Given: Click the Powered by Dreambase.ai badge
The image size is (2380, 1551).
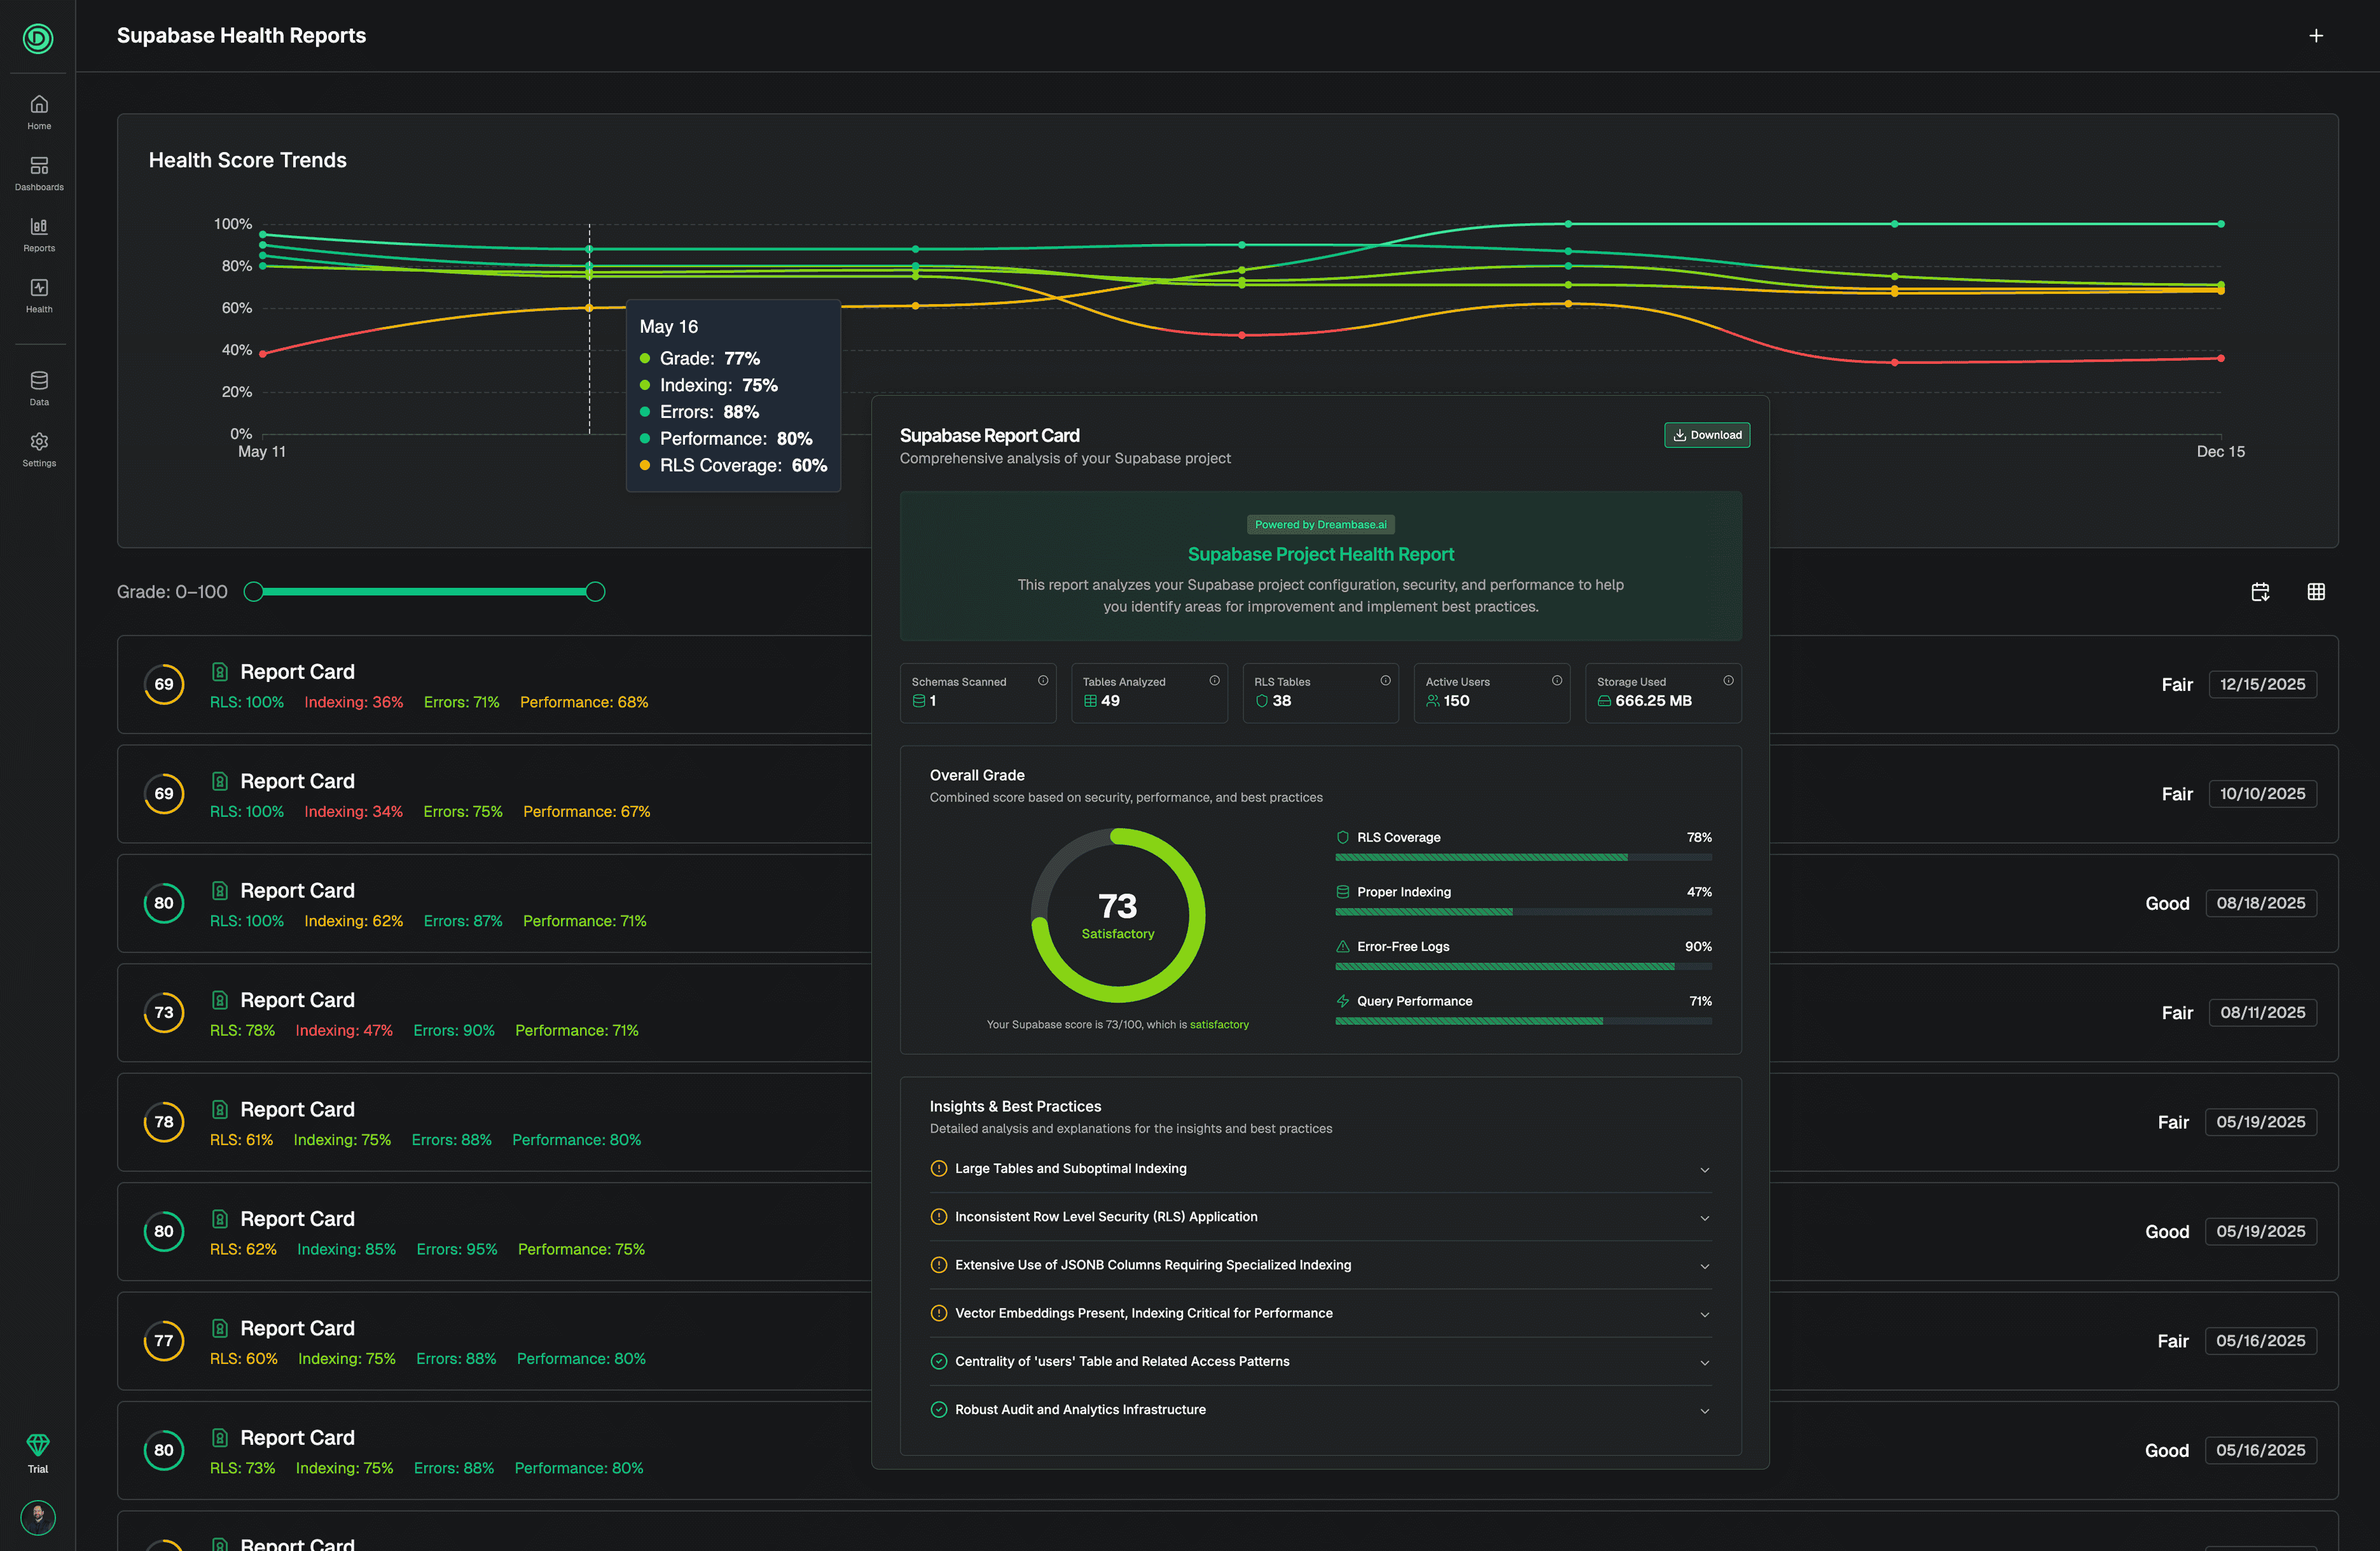Looking at the screenshot, I should point(1320,525).
